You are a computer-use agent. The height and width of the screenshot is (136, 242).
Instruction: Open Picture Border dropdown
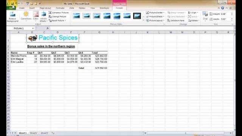pos(155,12)
